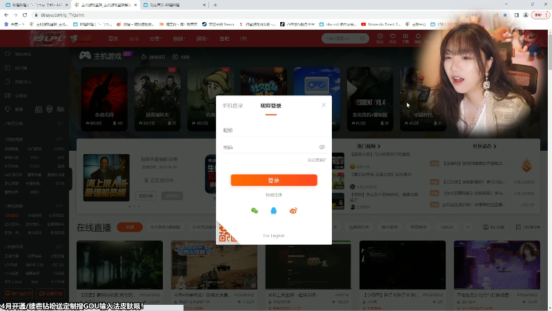The width and height of the screenshot is (552, 311).
Task: Click the page vertical scrollbar
Action: [x=549, y=170]
